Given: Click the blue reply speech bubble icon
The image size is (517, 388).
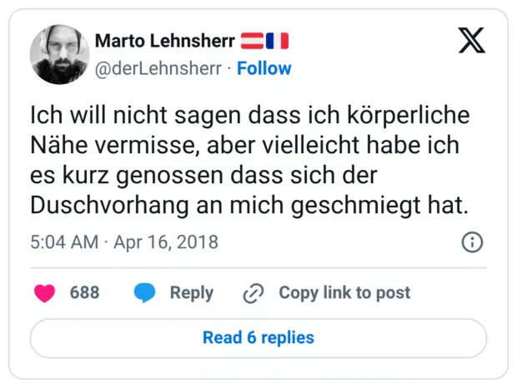Looking at the screenshot, I should tap(144, 293).
